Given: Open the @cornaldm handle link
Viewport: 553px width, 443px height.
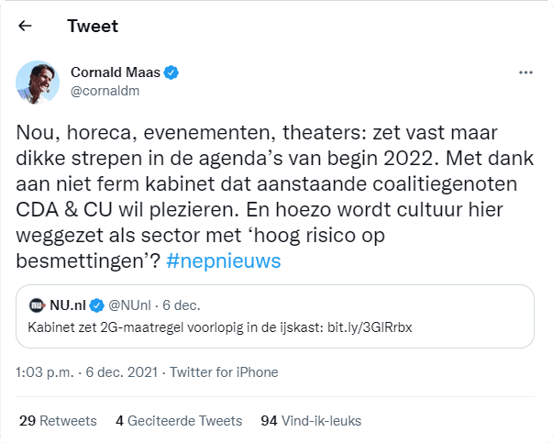Looking at the screenshot, I should coord(104,91).
